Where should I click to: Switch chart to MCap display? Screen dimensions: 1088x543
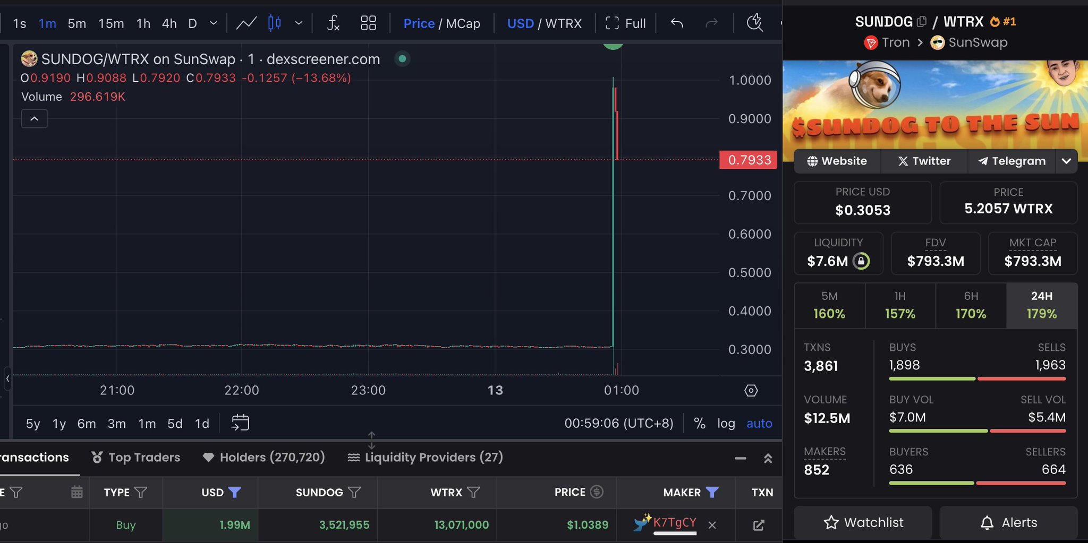click(x=463, y=23)
